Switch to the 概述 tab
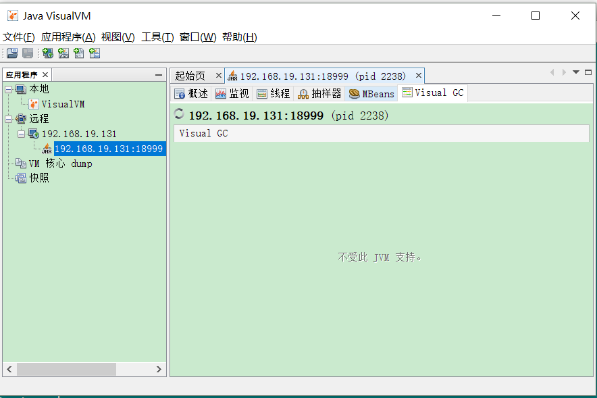The height and width of the screenshot is (398, 597). point(191,94)
